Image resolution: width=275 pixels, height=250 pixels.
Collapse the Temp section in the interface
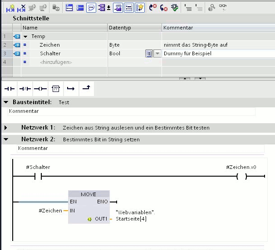tap(25, 37)
